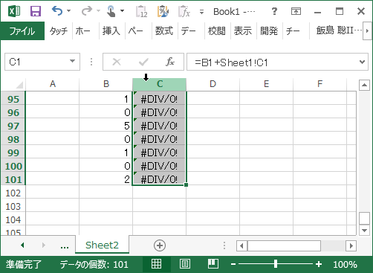The image size is (373, 273).
Task: Open the undo history dropdown arrow
Action: click(x=69, y=11)
